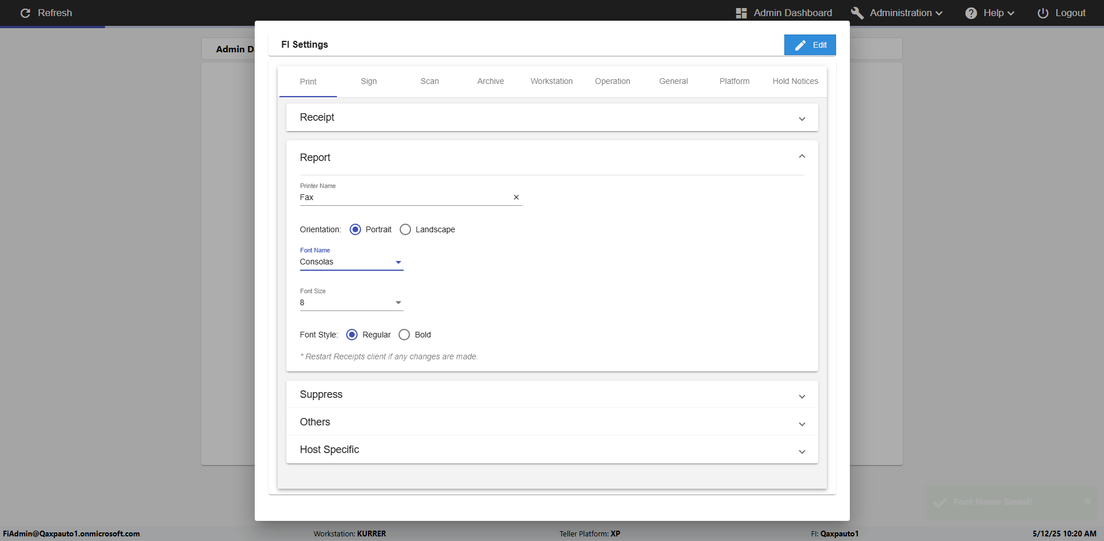Switch to the Workstation tab
Image resolution: width=1104 pixels, height=541 pixels.
click(x=551, y=81)
